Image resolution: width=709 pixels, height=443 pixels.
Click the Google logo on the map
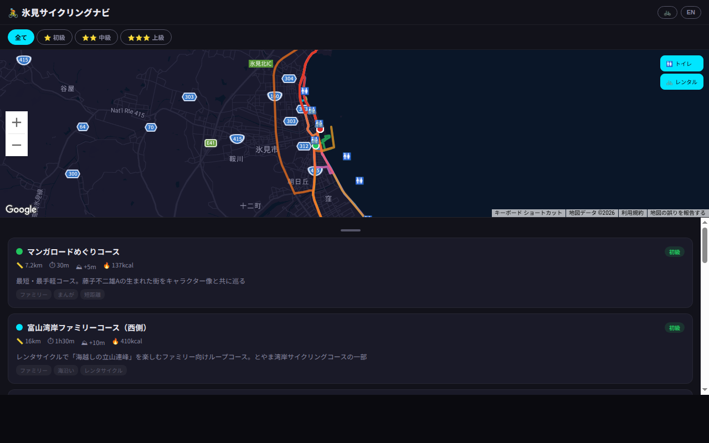(21, 210)
